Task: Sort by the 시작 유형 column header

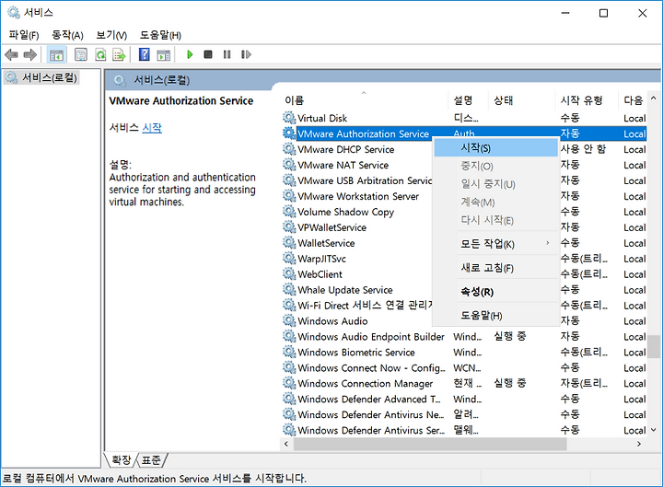Action: click(x=586, y=100)
